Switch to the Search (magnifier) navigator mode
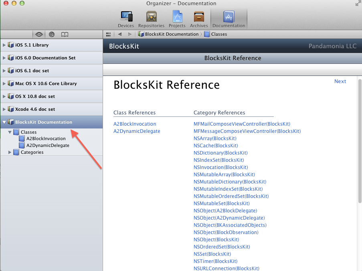362x271 pixels. [x=52, y=35]
